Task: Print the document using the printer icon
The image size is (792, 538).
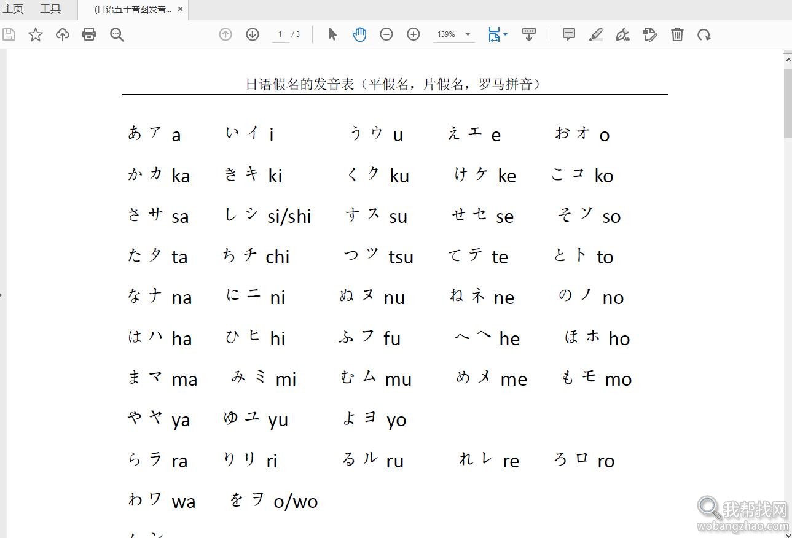Action: coord(89,34)
